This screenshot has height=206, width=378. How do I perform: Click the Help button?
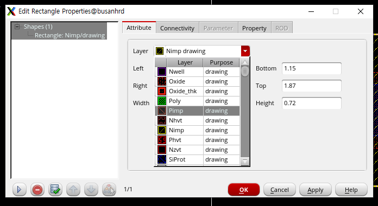(351, 190)
